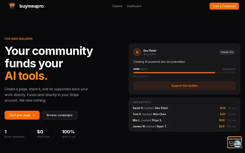Open the Explore page
Screen dimensions: 245x153
click(117, 6)
